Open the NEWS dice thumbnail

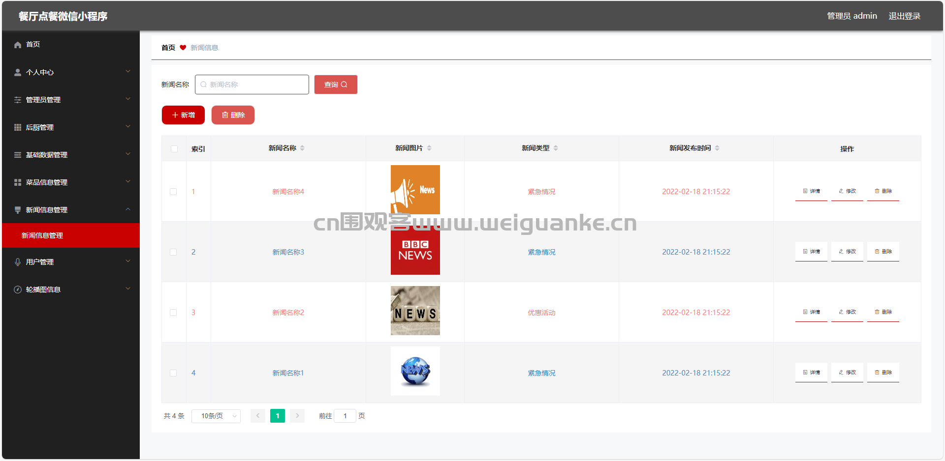click(x=415, y=311)
